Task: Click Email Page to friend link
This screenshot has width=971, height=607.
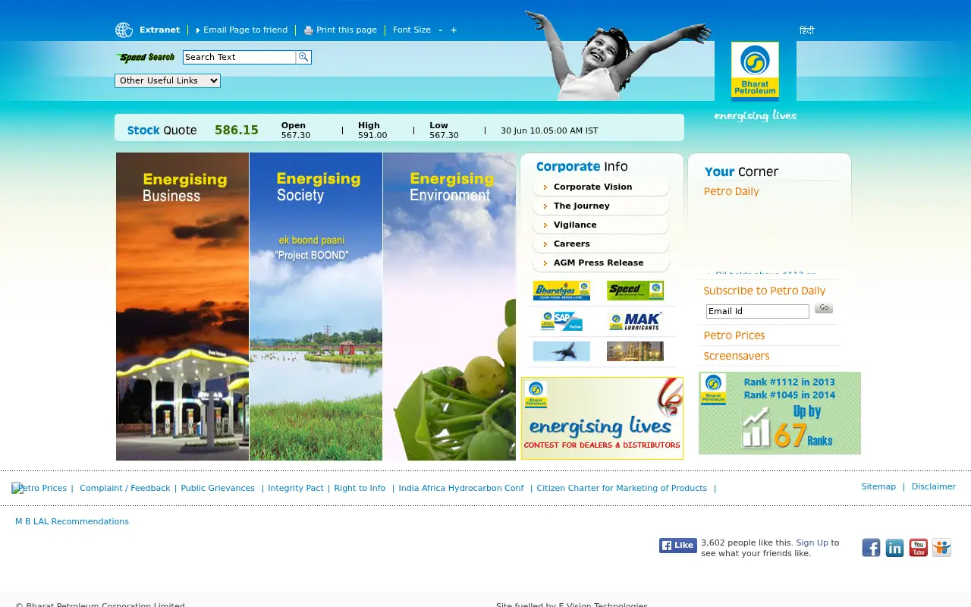Action: [245, 30]
